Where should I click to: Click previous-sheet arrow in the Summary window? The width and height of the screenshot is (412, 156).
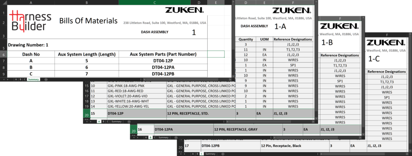tap(4, 79)
